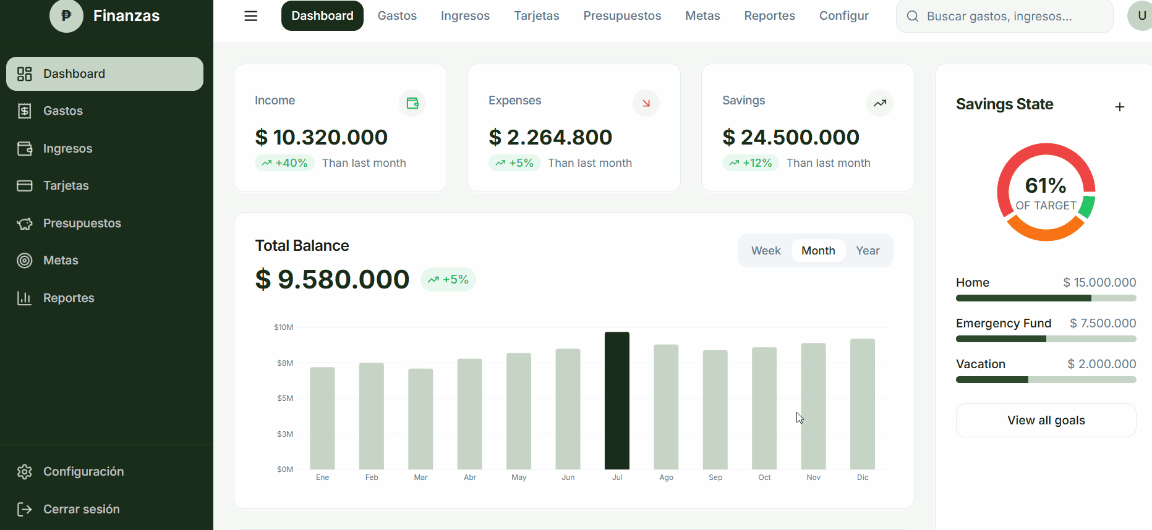
Task: Open the Configur tab in top navigation
Action: coord(844,15)
